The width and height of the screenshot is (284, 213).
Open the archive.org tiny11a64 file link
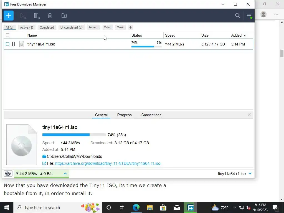[108, 163]
